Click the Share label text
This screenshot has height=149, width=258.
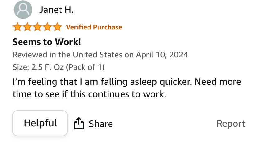click(101, 124)
